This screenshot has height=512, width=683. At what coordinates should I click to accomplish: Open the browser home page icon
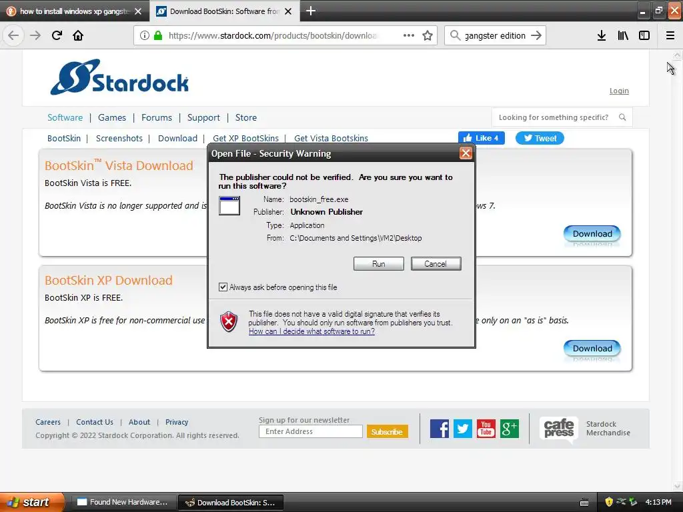[78, 35]
